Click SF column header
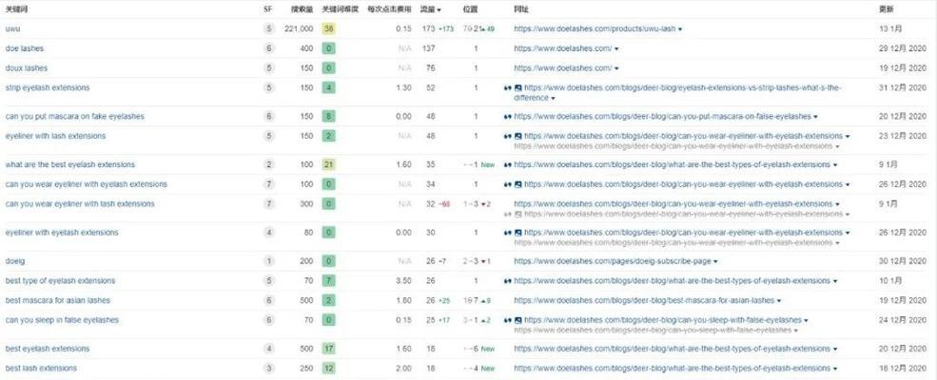Image resolution: width=937 pixels, height=380 pixels. [x=267, y=9]
